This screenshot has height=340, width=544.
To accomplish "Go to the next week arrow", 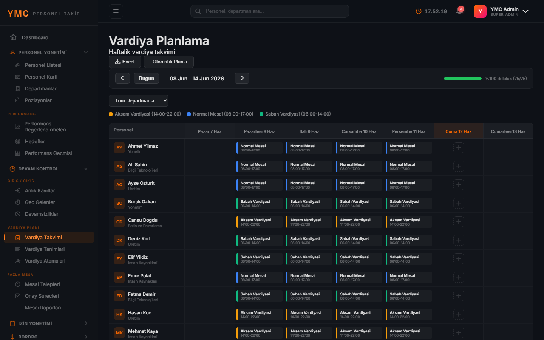I will tap(242, 78).
